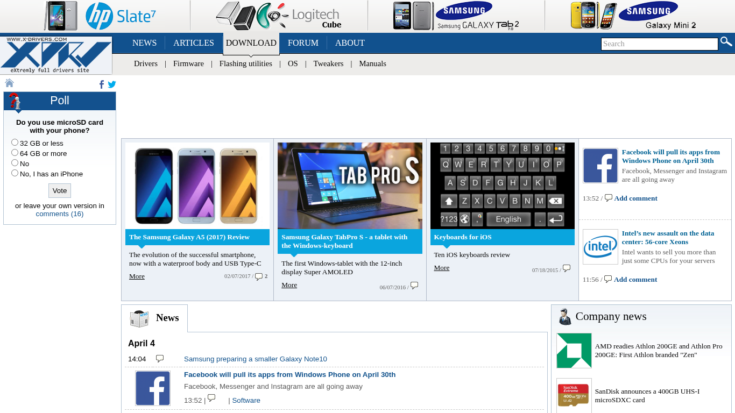Click Add comment next to 13:52

click(x=636, y=198)
